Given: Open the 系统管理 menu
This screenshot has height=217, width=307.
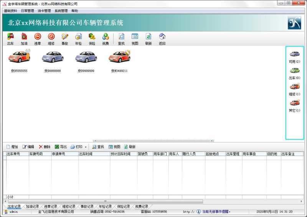Looking at the screenshot, I should (61, 11).
